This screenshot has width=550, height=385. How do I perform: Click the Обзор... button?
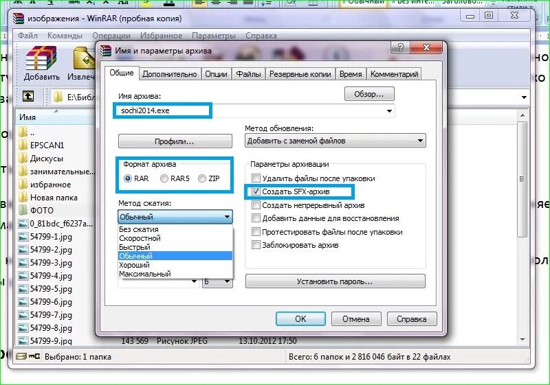(x=369, y=94)
